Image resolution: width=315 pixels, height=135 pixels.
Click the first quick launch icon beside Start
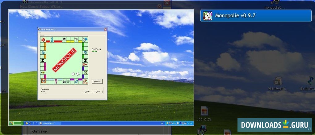point(27,123)
